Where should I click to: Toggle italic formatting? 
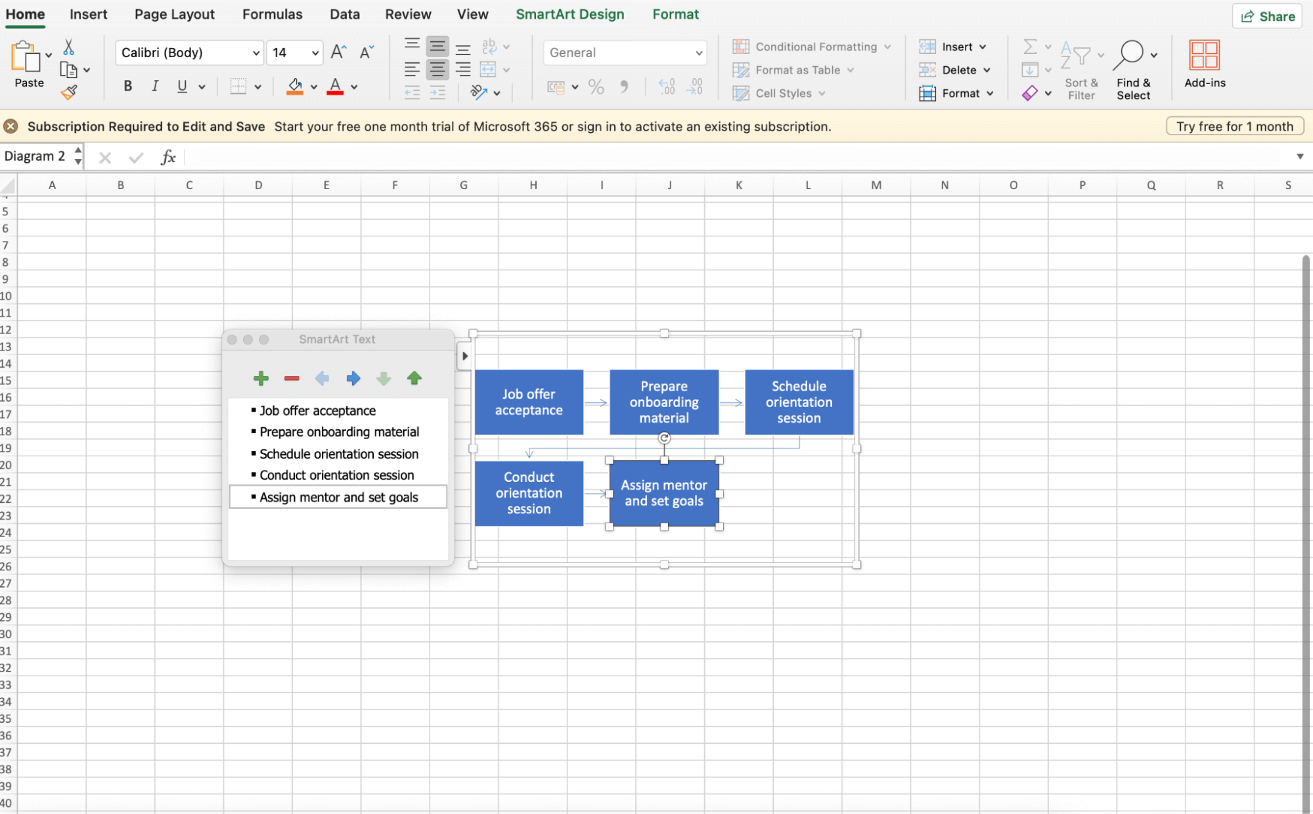[x=155, y=85]
